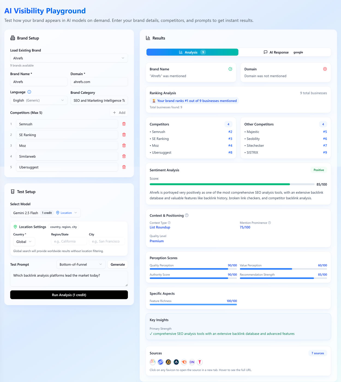341x382 pixels.
Task: Click the Premium quality level link
Action: tap(157, 241)
